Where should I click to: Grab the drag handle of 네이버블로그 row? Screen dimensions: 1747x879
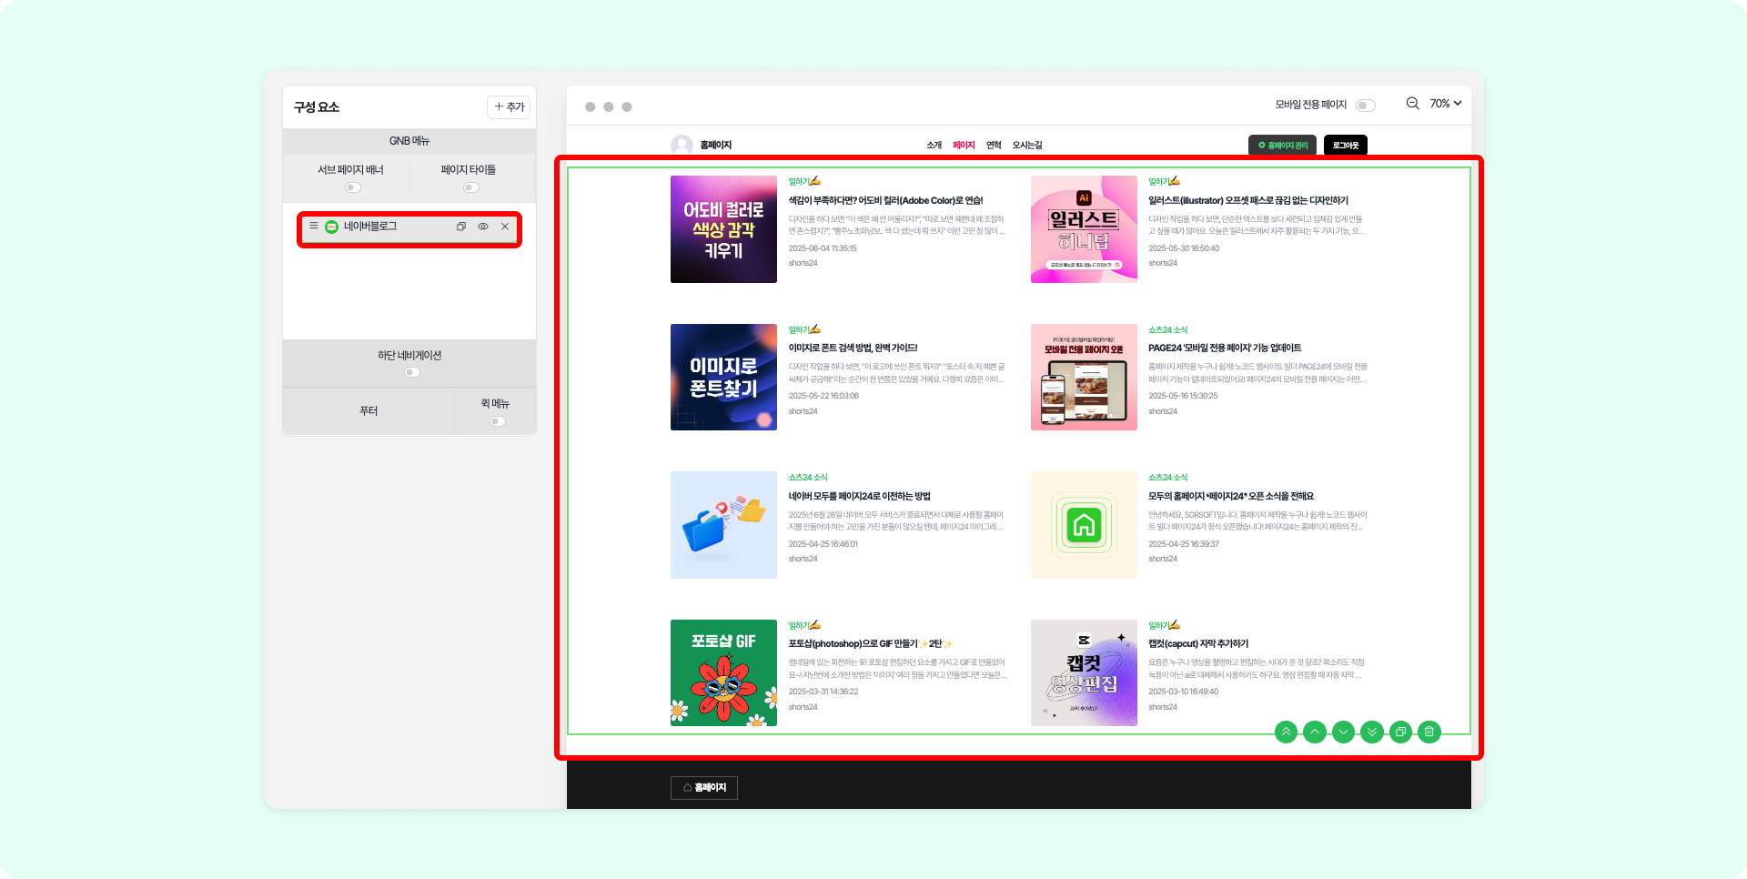click(x=314, y=226)
